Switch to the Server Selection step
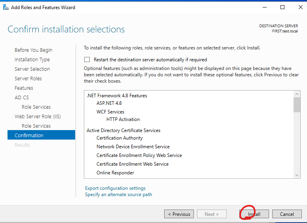 point(32,69)
